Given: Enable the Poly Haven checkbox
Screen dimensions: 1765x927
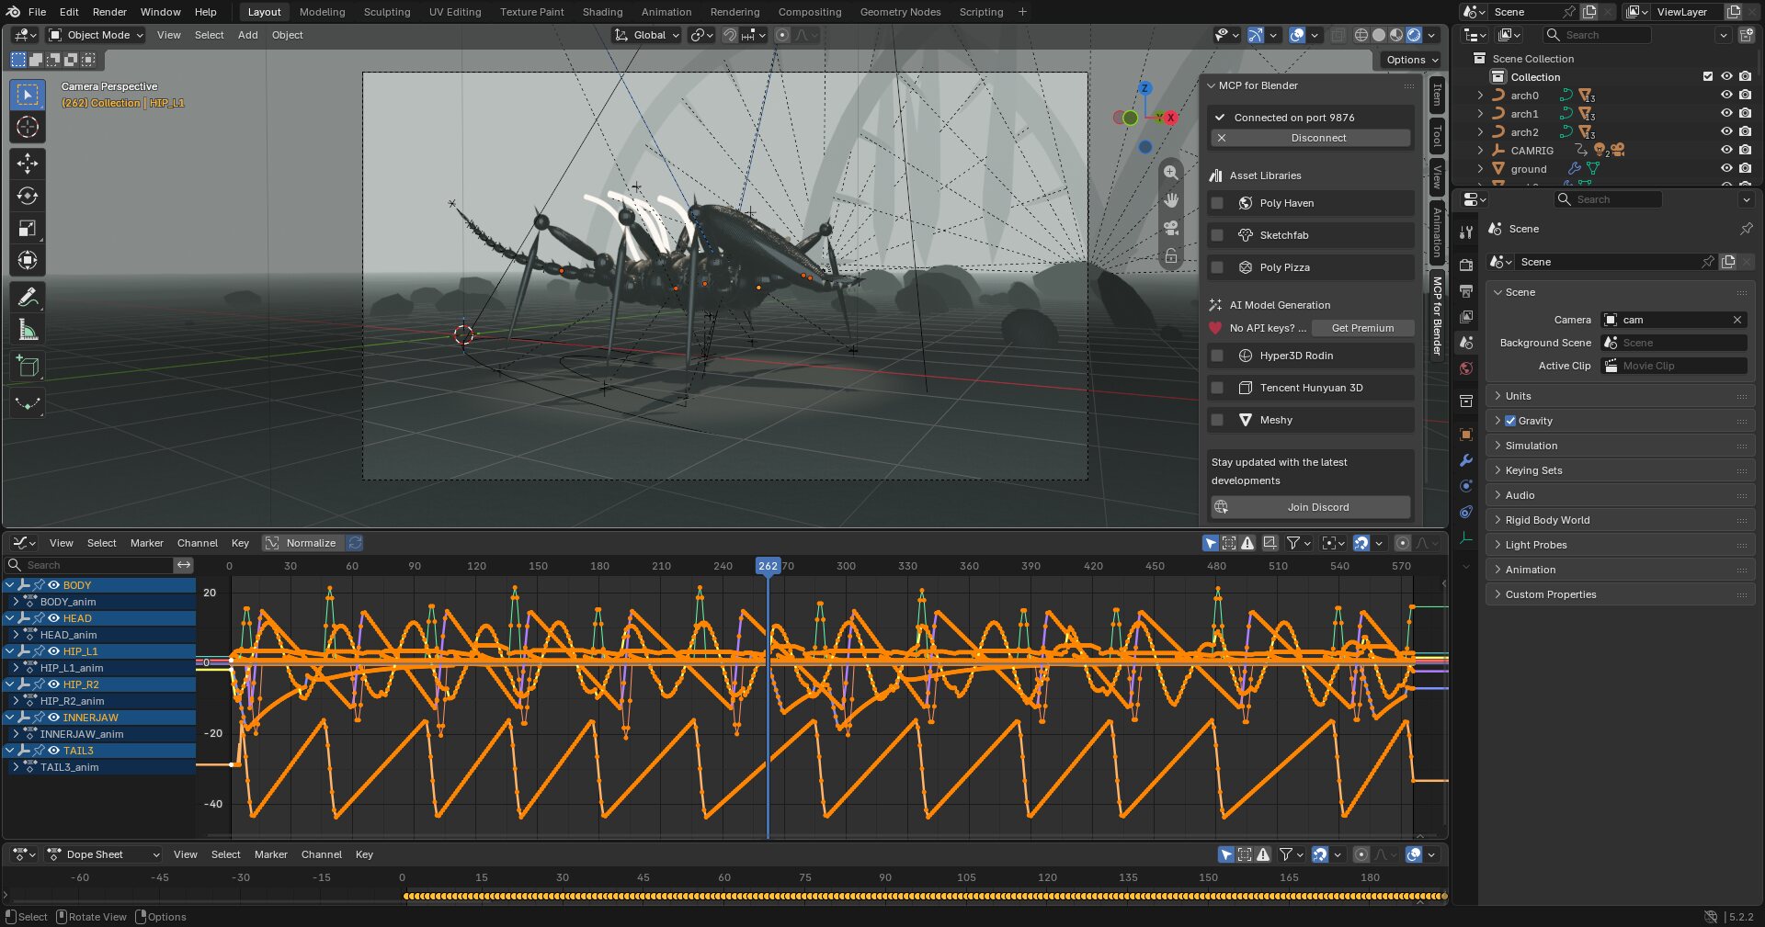Looking at the screenshot, I should 1217,203.
